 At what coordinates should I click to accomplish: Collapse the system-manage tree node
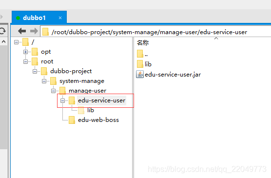(44, 81)
